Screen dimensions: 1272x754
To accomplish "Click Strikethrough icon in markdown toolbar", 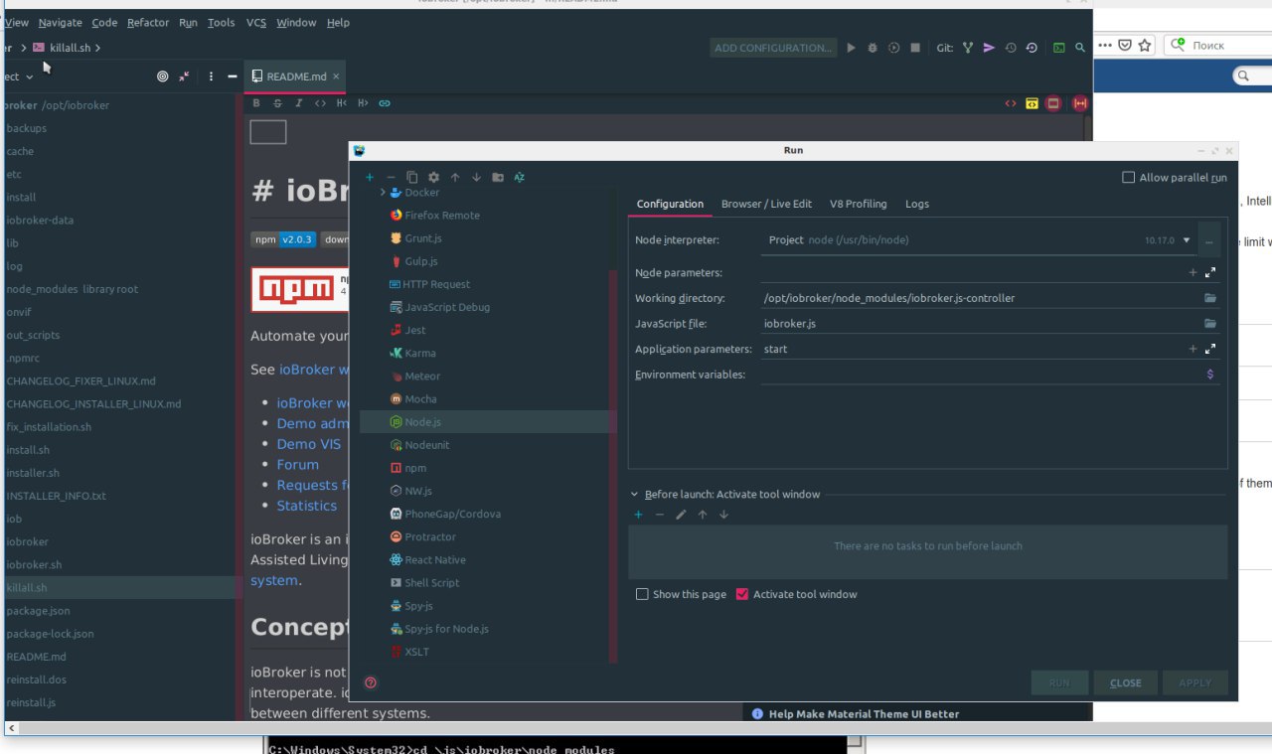I will pyautogui.click(x=277, y=102).
